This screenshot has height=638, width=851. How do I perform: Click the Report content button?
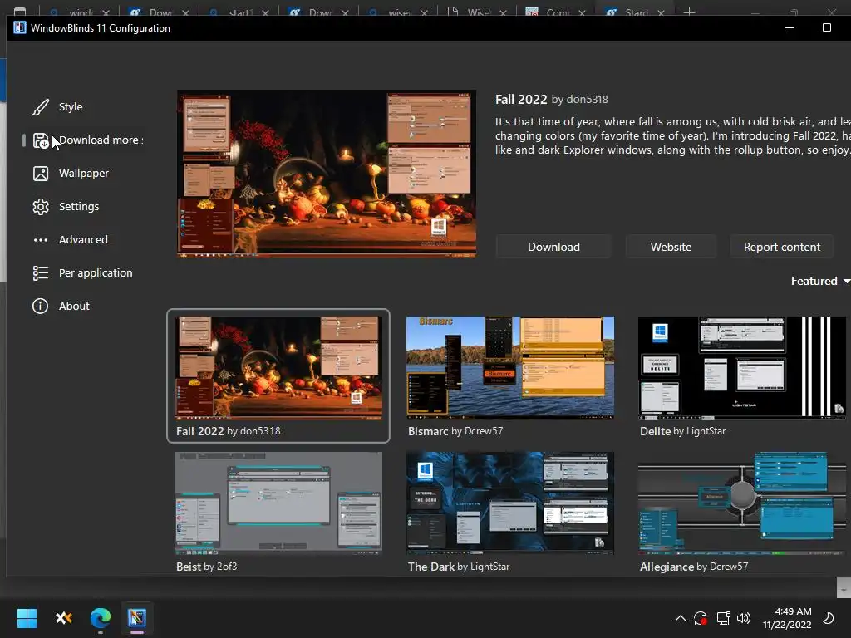[x=781, y=247]
